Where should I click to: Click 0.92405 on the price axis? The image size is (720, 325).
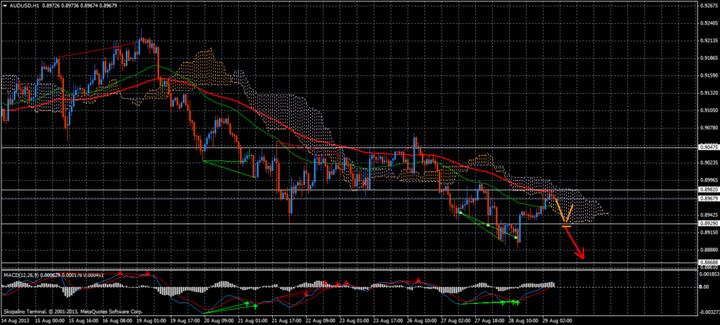coord(708,23)
